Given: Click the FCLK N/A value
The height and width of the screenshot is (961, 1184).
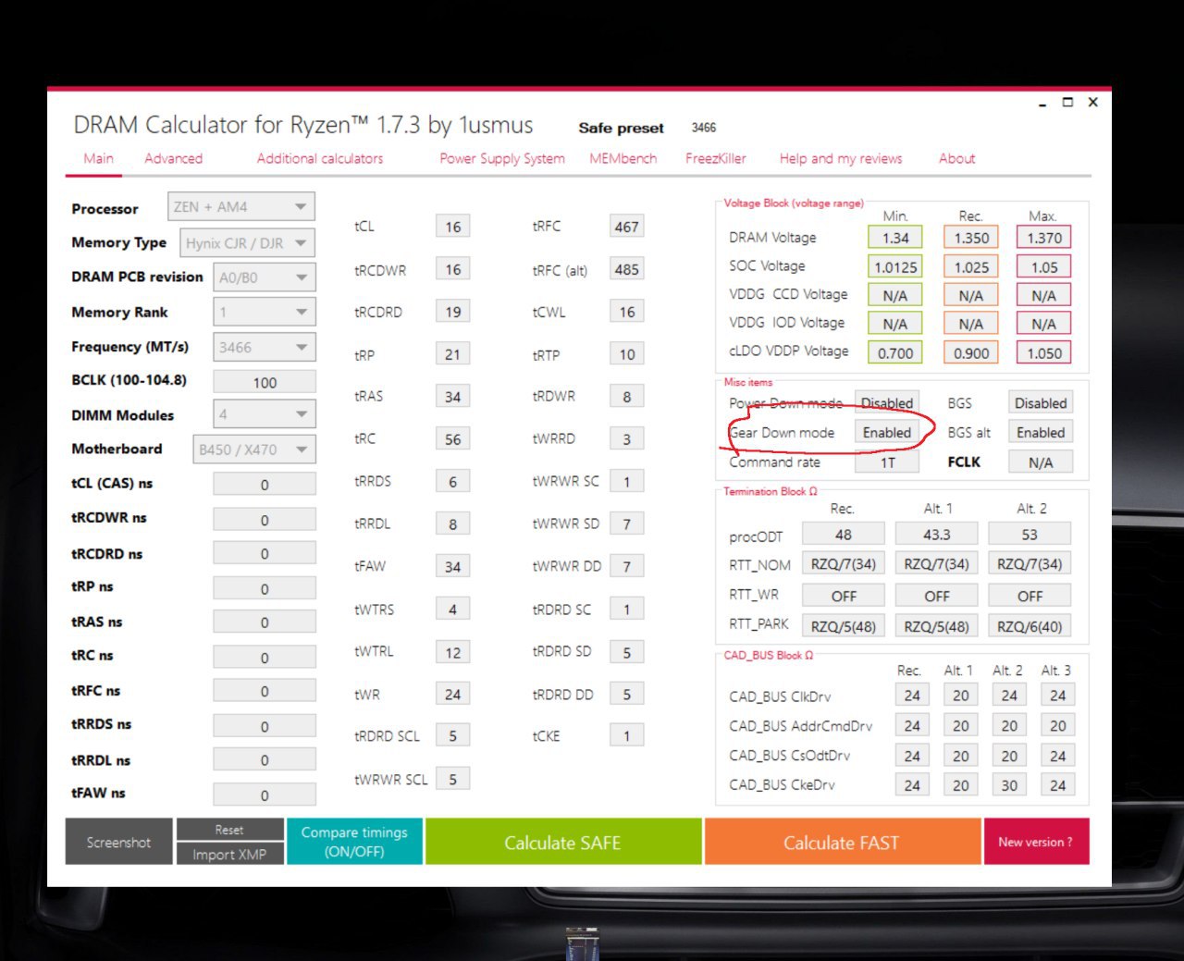Looking at the screenshot, I should pyautogui.click(x=1041, y=462).
